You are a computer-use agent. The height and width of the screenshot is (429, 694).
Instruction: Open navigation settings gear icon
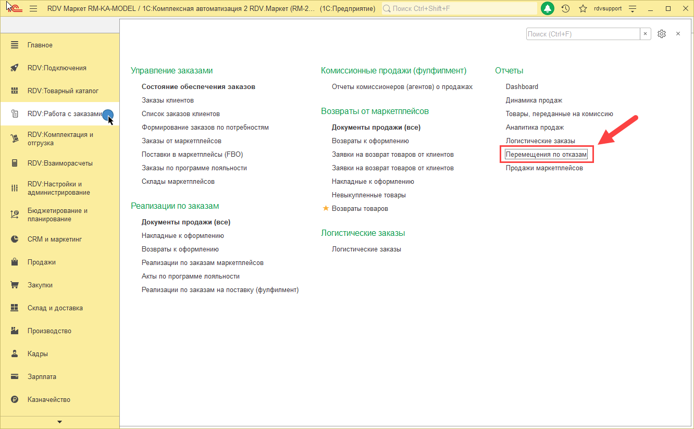[662, 34]
